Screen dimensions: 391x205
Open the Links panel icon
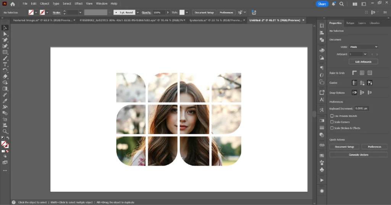pyautogui.click(x=322, y=145)
